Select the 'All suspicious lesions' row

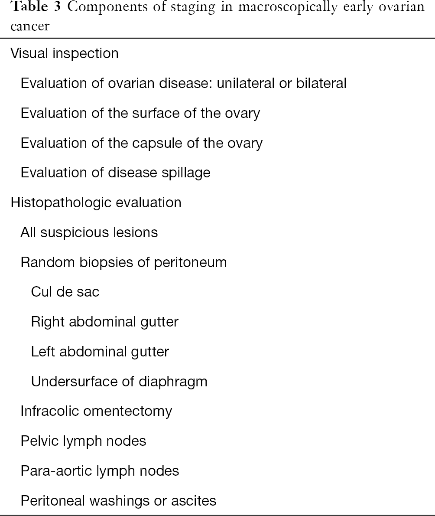click(89, 233)
